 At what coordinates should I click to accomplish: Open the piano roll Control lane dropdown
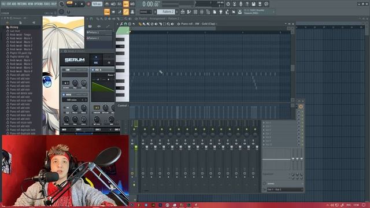pos(123,106)
